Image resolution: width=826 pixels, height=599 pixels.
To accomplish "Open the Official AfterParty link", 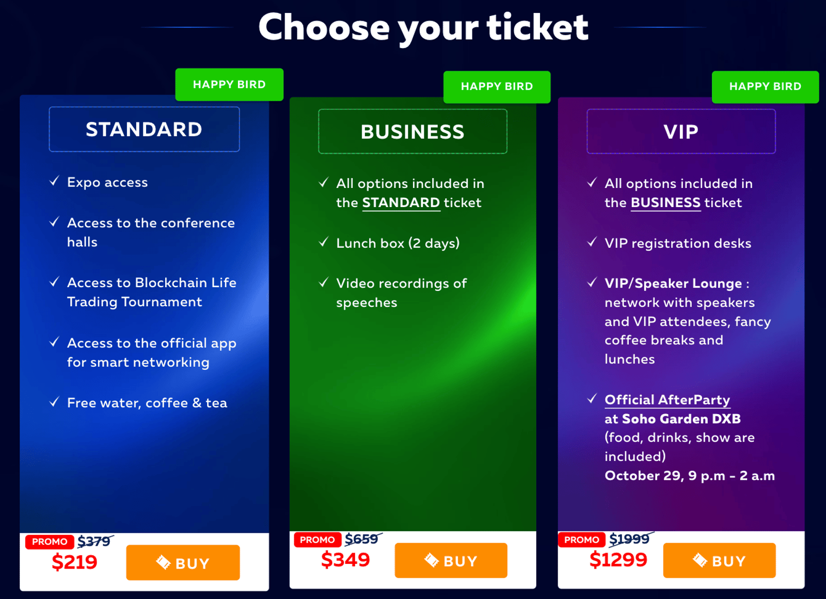I will click(x=667, y=400).
